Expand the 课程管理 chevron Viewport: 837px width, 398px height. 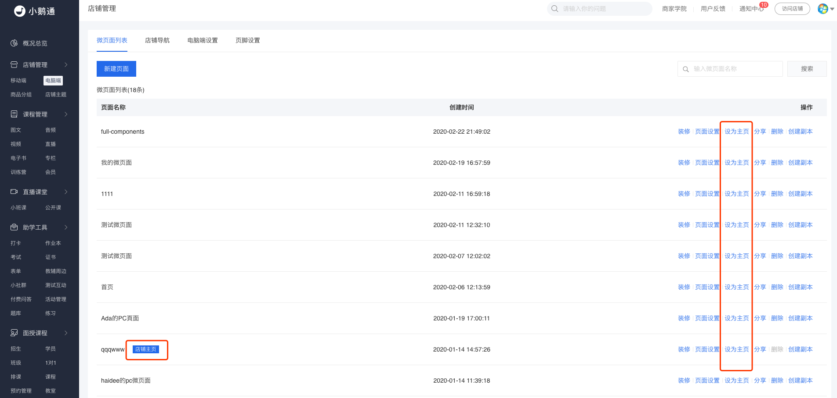66,114
